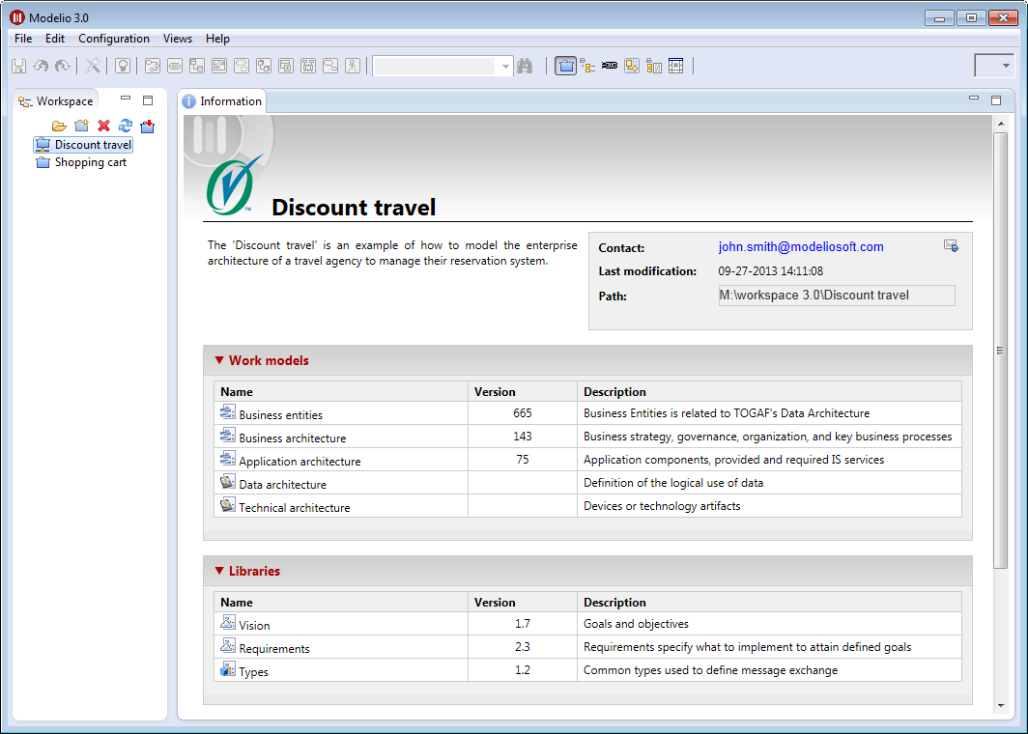Click inside the toolbar search field
This screenshot has height=734, width=1028.
tap(435, 67)
